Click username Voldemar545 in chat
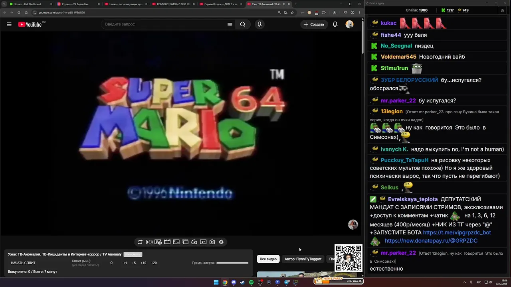The height and width of the screenshot is (287, 511). tap(398, 57)
